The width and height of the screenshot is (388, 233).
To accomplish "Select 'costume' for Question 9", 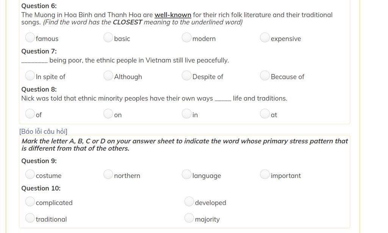I will [x=30, y=174].
